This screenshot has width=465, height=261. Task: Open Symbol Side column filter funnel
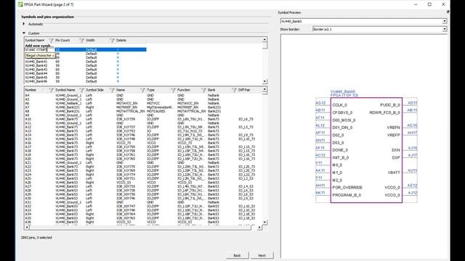point(112,90)
